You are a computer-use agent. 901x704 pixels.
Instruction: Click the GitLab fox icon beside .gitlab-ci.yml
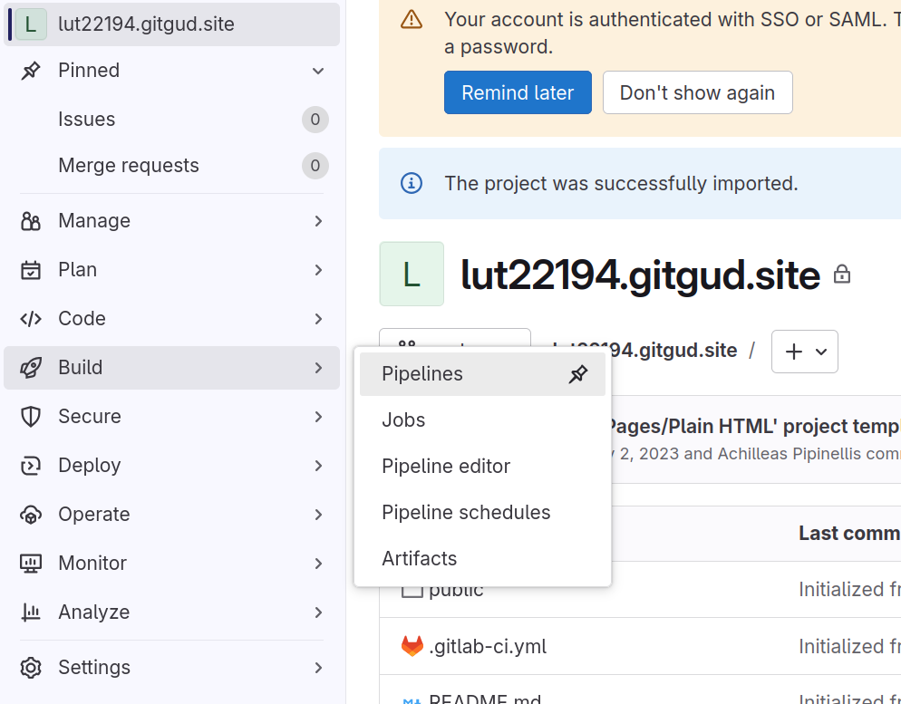(x=412, y=646)
